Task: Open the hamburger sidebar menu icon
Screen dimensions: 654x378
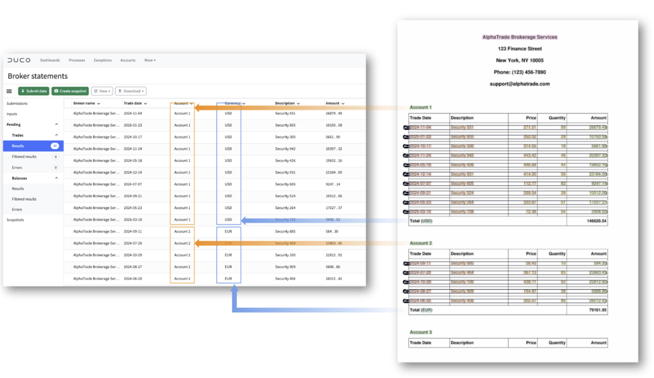Action: tap(9, 91)
